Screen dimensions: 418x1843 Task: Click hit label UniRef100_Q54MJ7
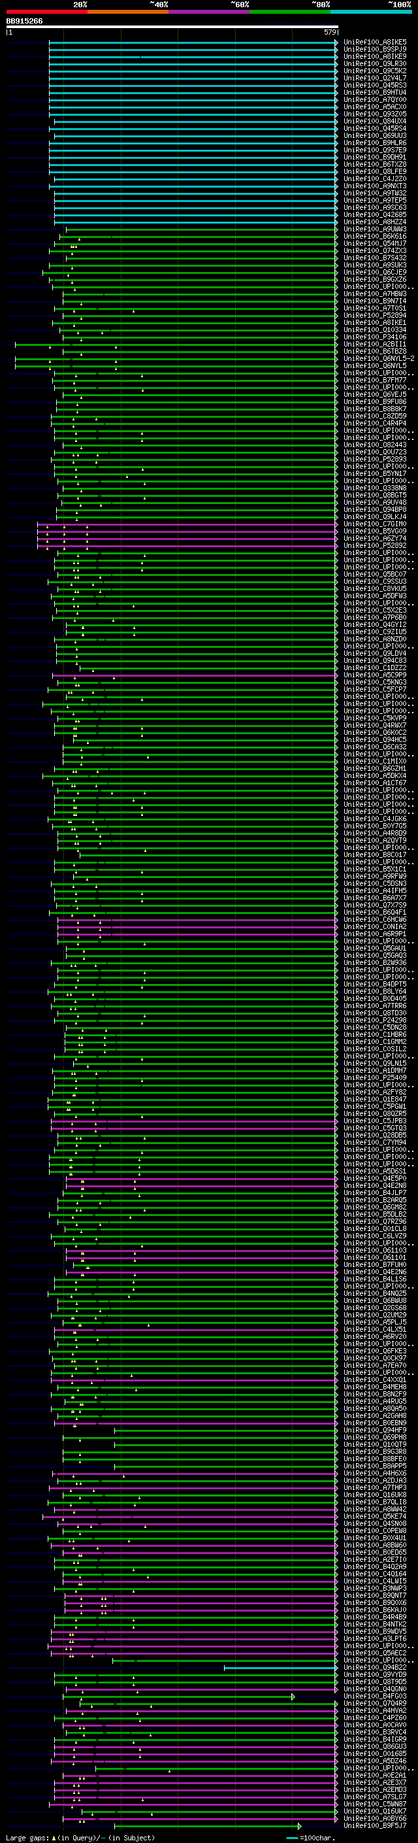tap(375, 243)
